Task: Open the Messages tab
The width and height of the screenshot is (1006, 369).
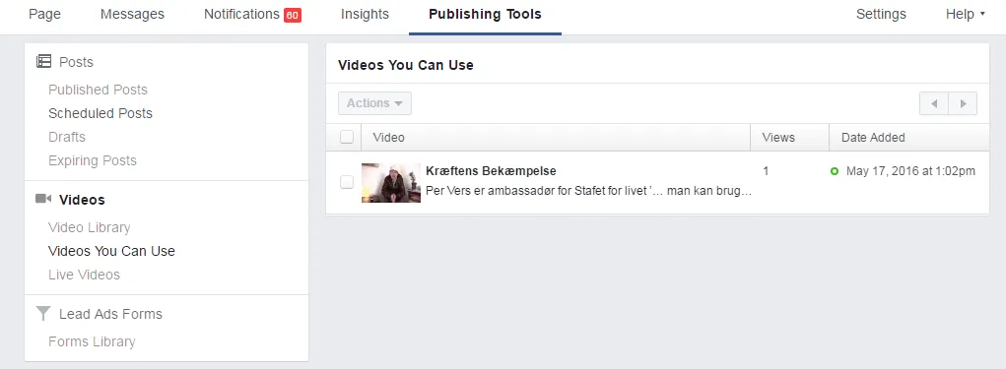Action: click(x=132, y=14)
